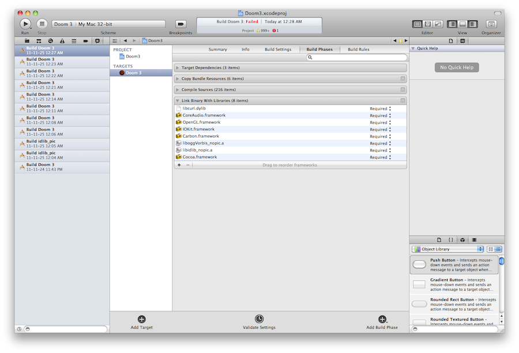Open the Organizer window

[x=491, y=24]
